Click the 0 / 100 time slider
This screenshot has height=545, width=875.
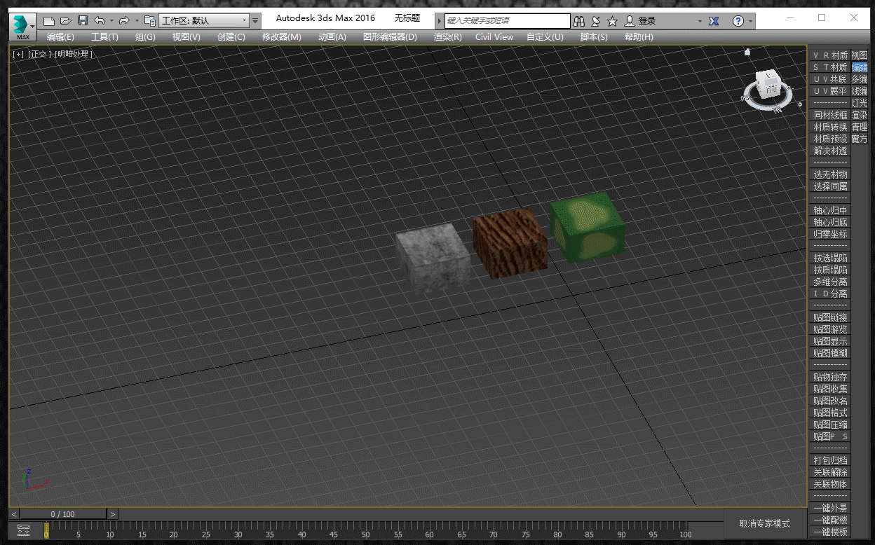pos(63,514)
